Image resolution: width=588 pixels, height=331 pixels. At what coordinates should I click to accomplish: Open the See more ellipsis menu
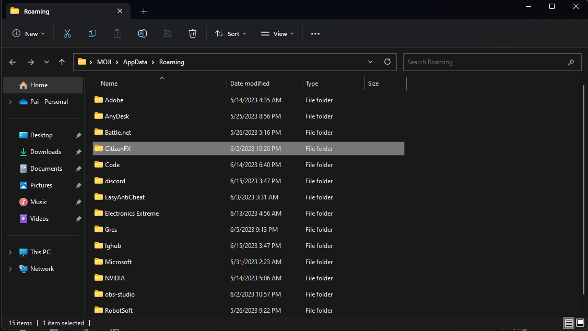coord(315,33)
